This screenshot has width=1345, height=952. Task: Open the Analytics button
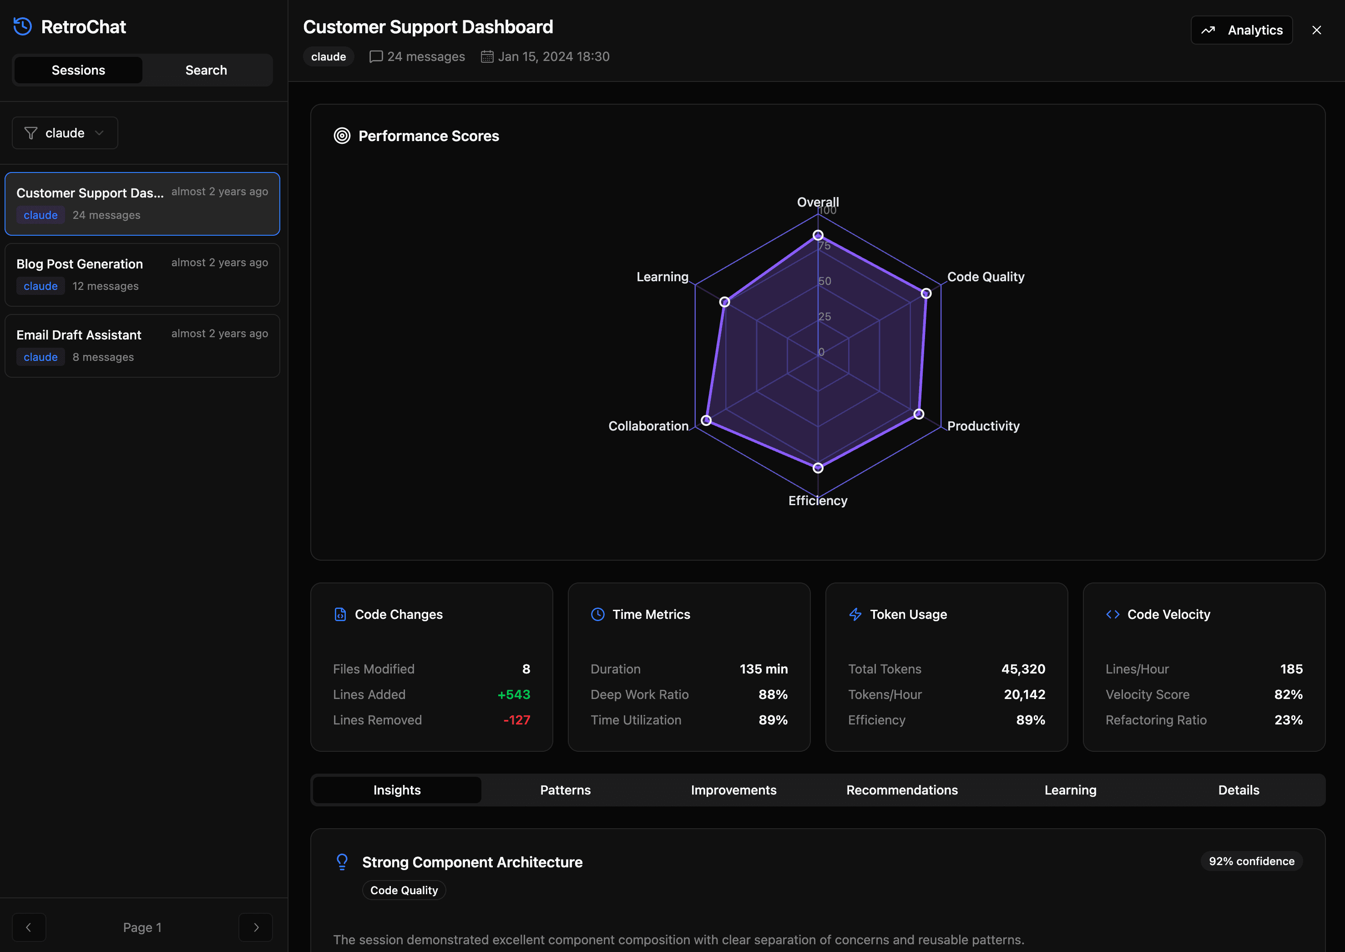point(1241,30)
